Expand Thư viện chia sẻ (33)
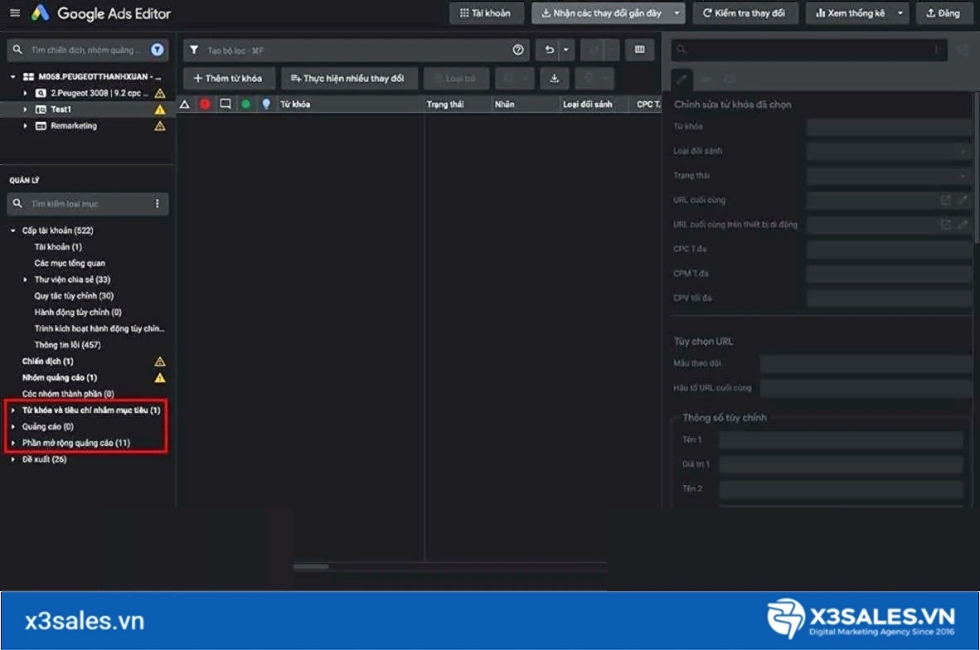This screenshot has width=980, height=650. pyautogui.click(x=25, y=279)
